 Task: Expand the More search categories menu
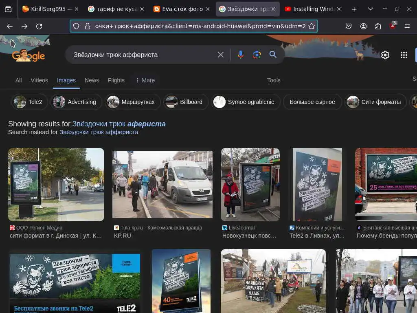[145, 80]
